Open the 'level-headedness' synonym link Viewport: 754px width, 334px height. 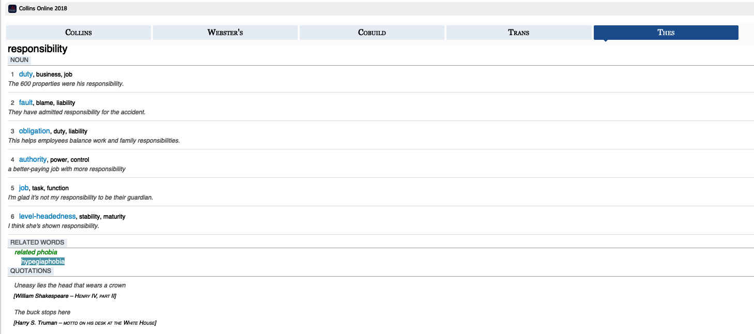click(x=47, y=216)
